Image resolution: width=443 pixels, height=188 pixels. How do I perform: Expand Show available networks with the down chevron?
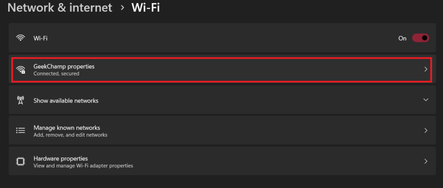426,100
